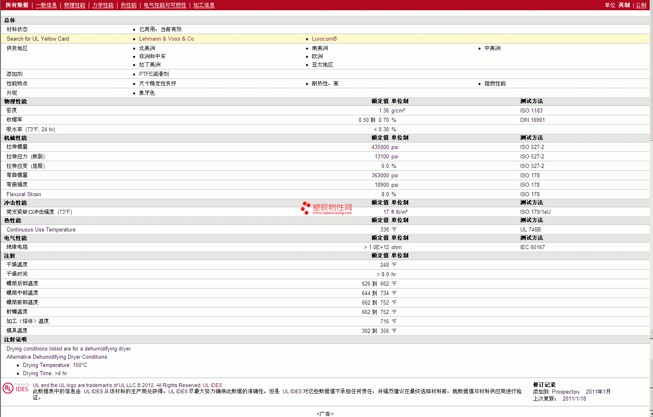Open the Luvocom® link
This screenshot has height=417, width=653.
point(324,39)
